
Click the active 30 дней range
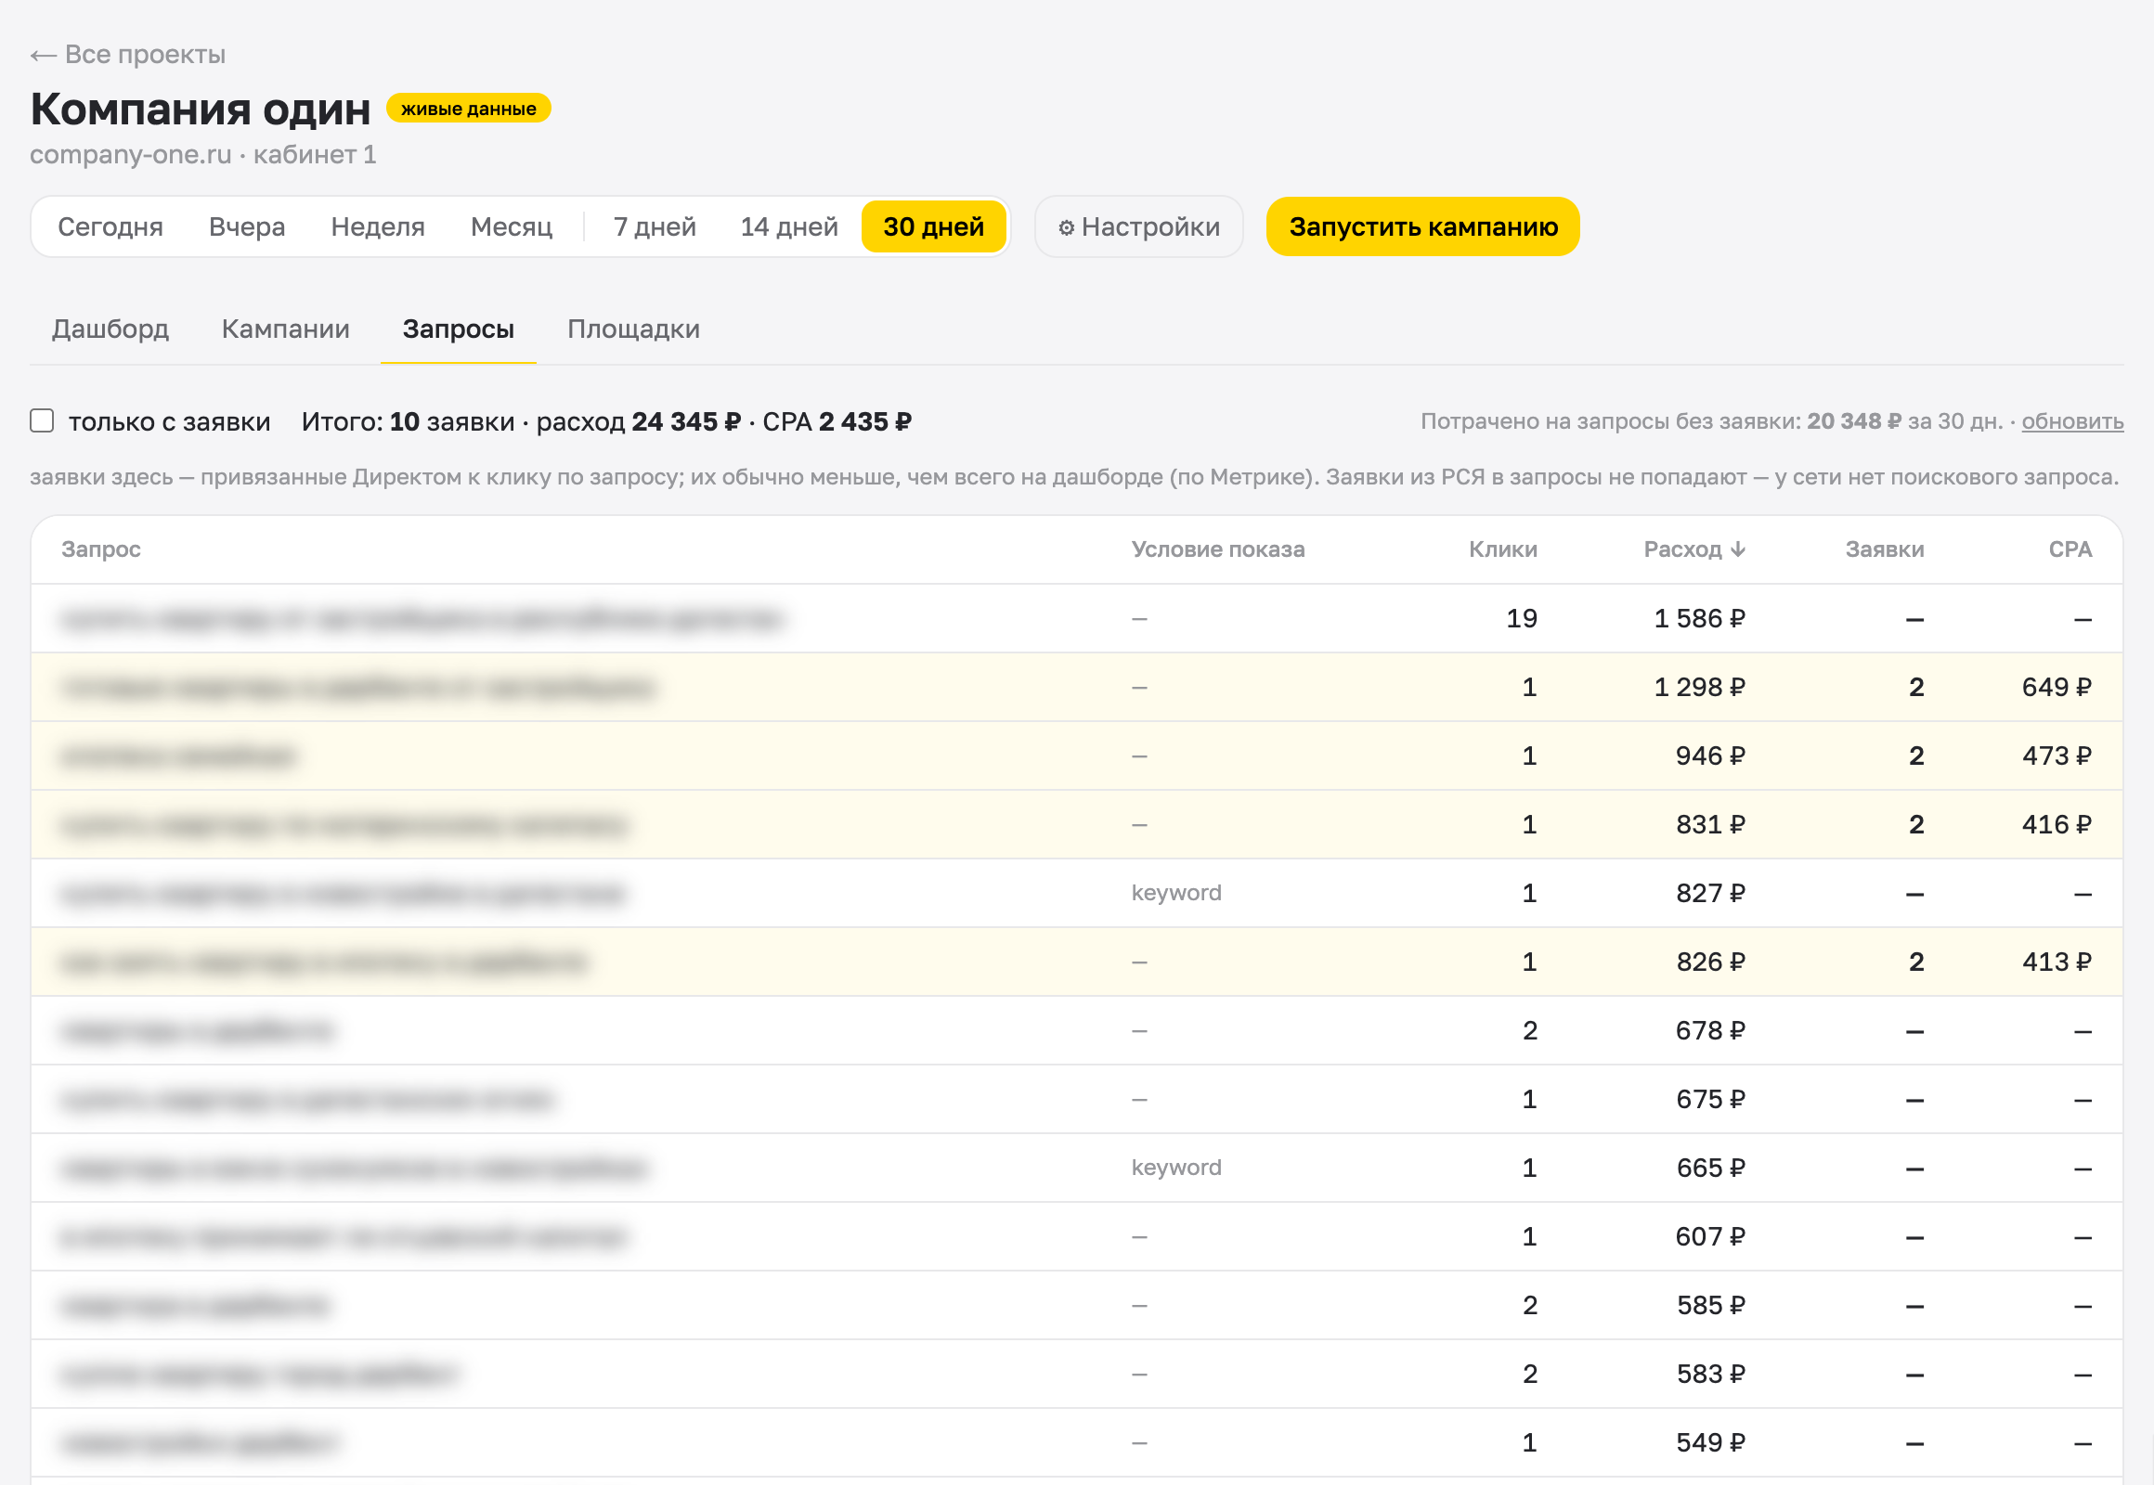tap(933, 226)
